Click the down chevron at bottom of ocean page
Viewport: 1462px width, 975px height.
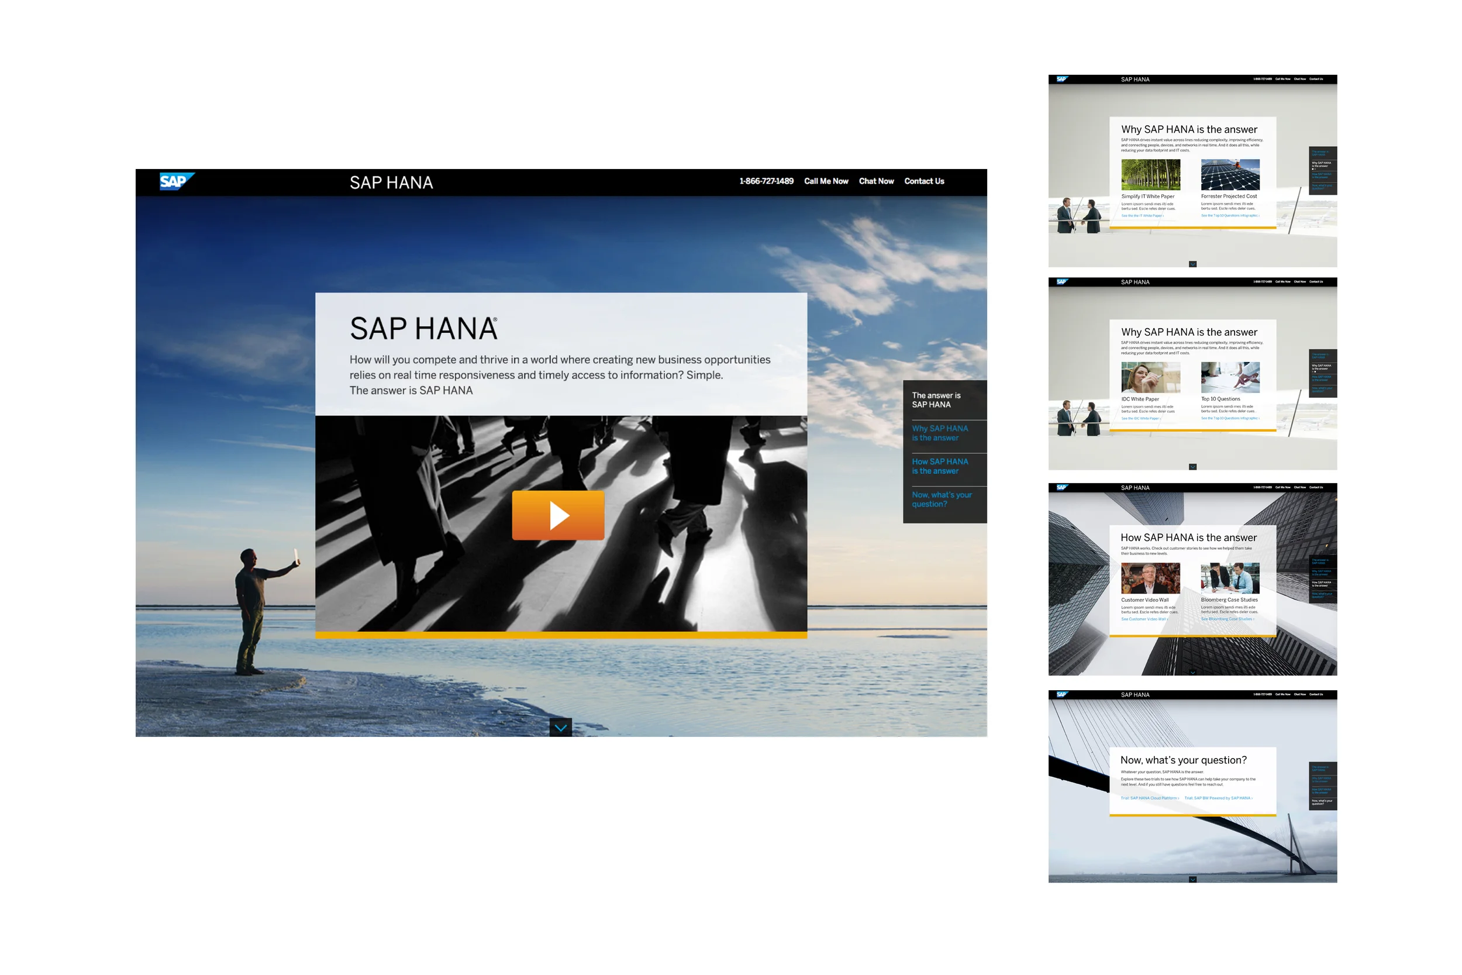point(561,728)
